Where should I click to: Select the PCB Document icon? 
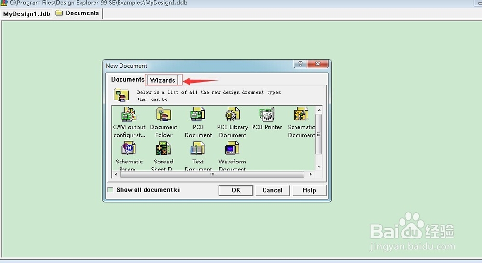click(198, 114)
